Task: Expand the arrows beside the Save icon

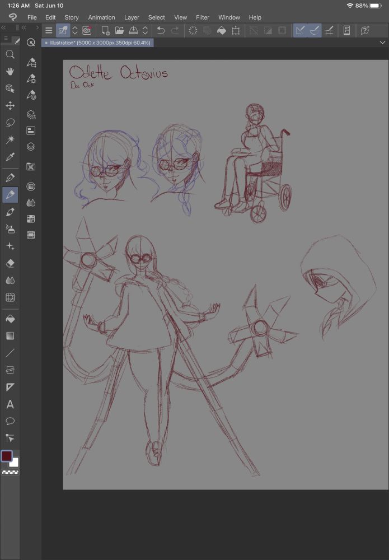Action: click(146, 30)
